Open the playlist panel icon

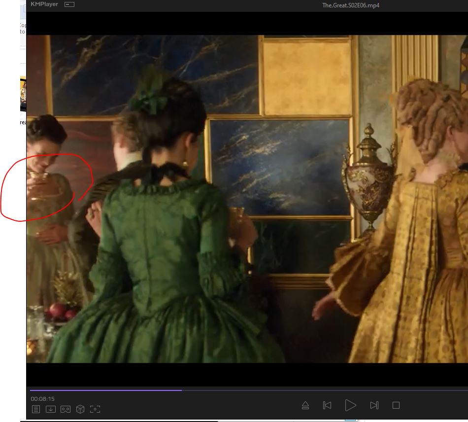pos(36,409)
